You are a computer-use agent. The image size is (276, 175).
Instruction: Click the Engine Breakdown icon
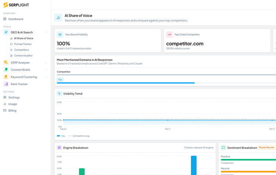59,148
